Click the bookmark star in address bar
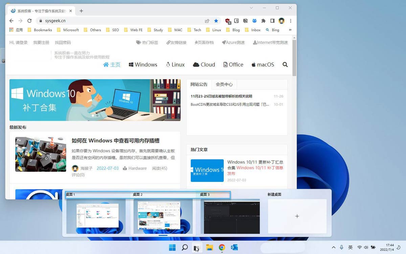Screen dimensions: 406x254 point(216,21)
